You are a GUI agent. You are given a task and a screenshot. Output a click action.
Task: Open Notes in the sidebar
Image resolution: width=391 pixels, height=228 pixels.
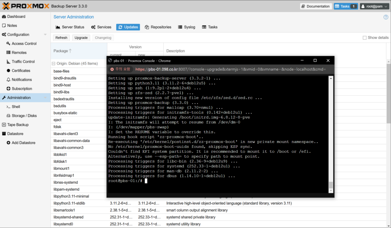coord(12,26)
